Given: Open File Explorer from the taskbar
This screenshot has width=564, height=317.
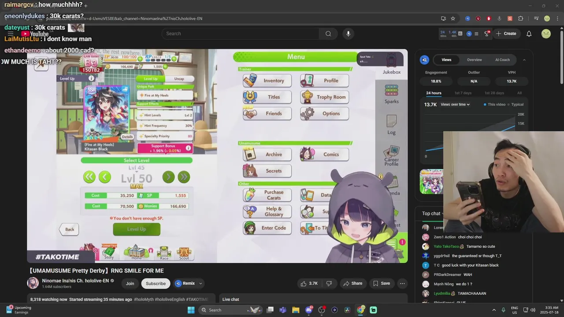Looking at the screenshot, I should pyautogui.click(x=296, y=310).
